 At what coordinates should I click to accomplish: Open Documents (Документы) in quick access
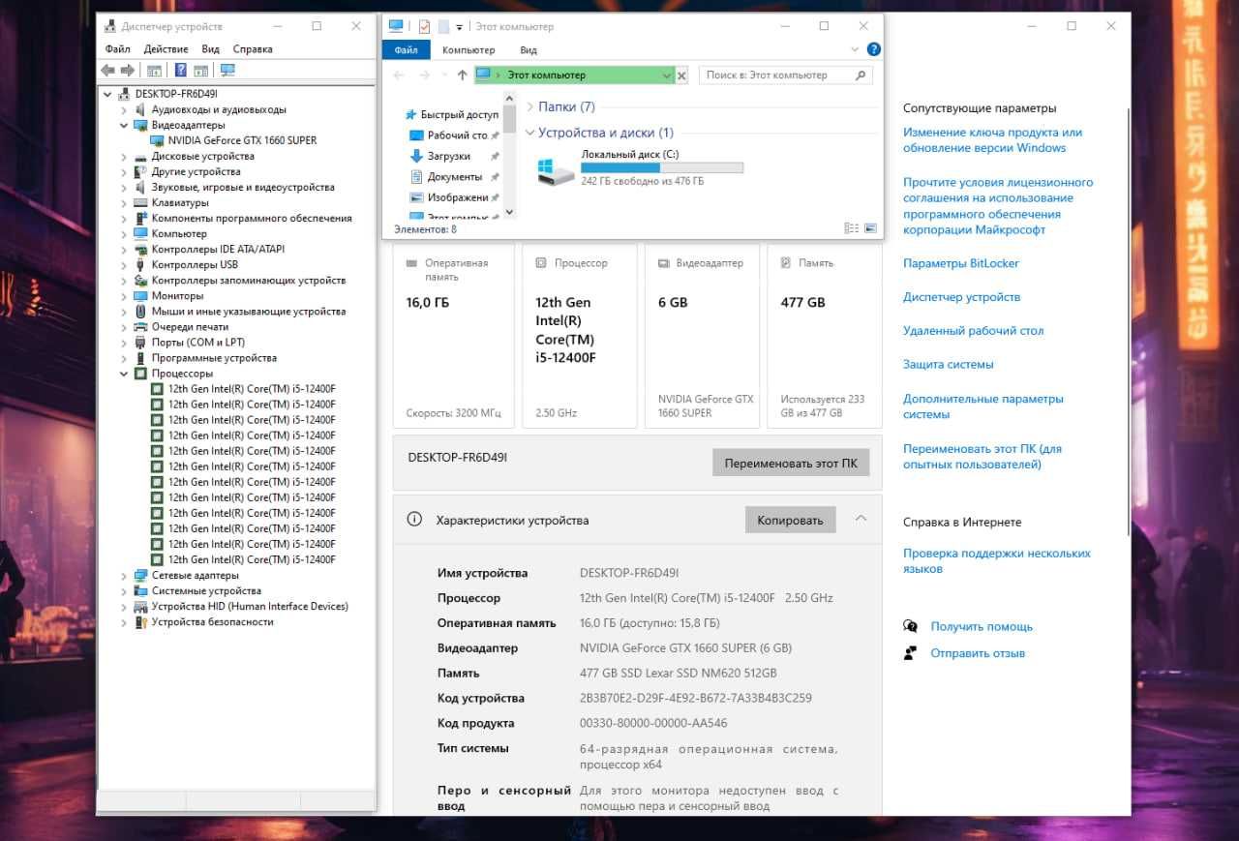click(454, 177)
